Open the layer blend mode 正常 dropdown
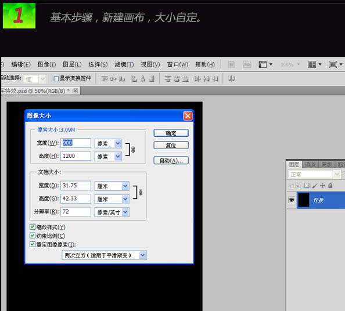Viewport: 345px width, 311px height. click(x=314, y=175)
